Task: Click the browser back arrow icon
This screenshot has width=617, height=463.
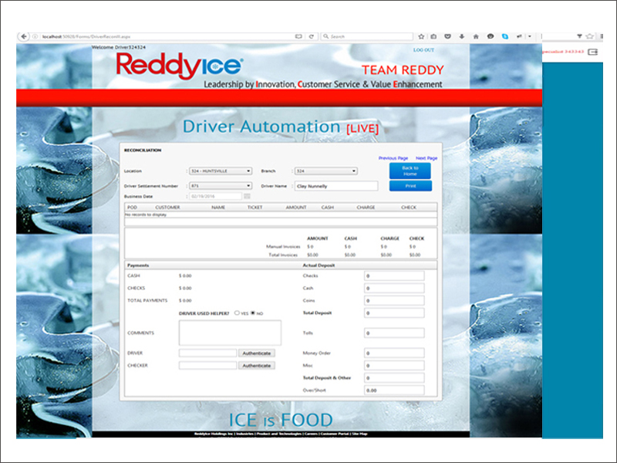Action: click(25, 35)
